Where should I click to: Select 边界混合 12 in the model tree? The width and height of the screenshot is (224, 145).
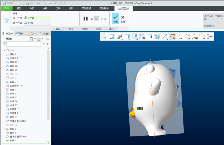coord(16,86)
